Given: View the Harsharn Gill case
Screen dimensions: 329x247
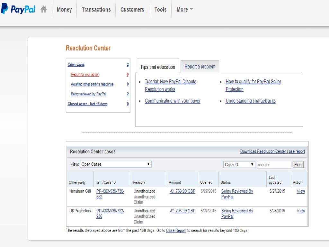Looking at the screenshot, I should click(301, 191).
